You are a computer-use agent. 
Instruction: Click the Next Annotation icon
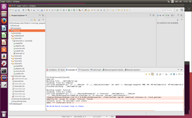(x=108, y=10)
